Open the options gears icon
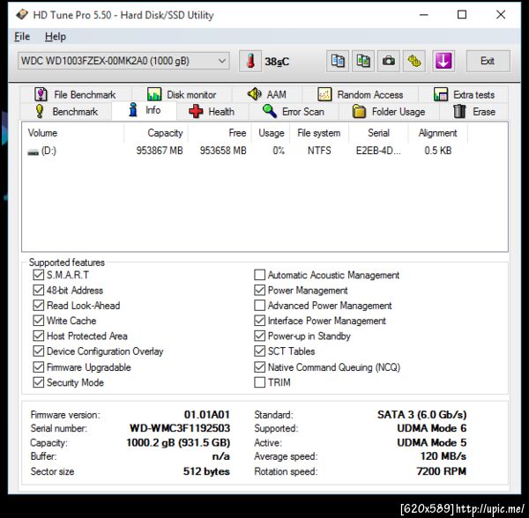 414,62
